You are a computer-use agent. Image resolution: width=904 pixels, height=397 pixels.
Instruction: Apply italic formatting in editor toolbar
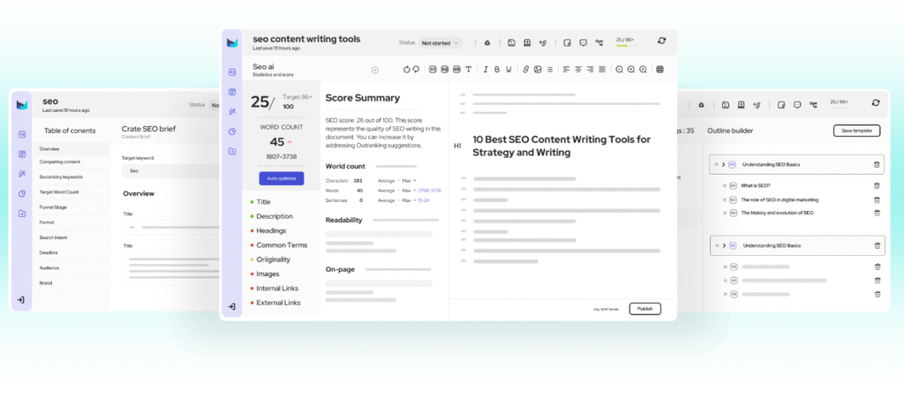click(485, 70)
